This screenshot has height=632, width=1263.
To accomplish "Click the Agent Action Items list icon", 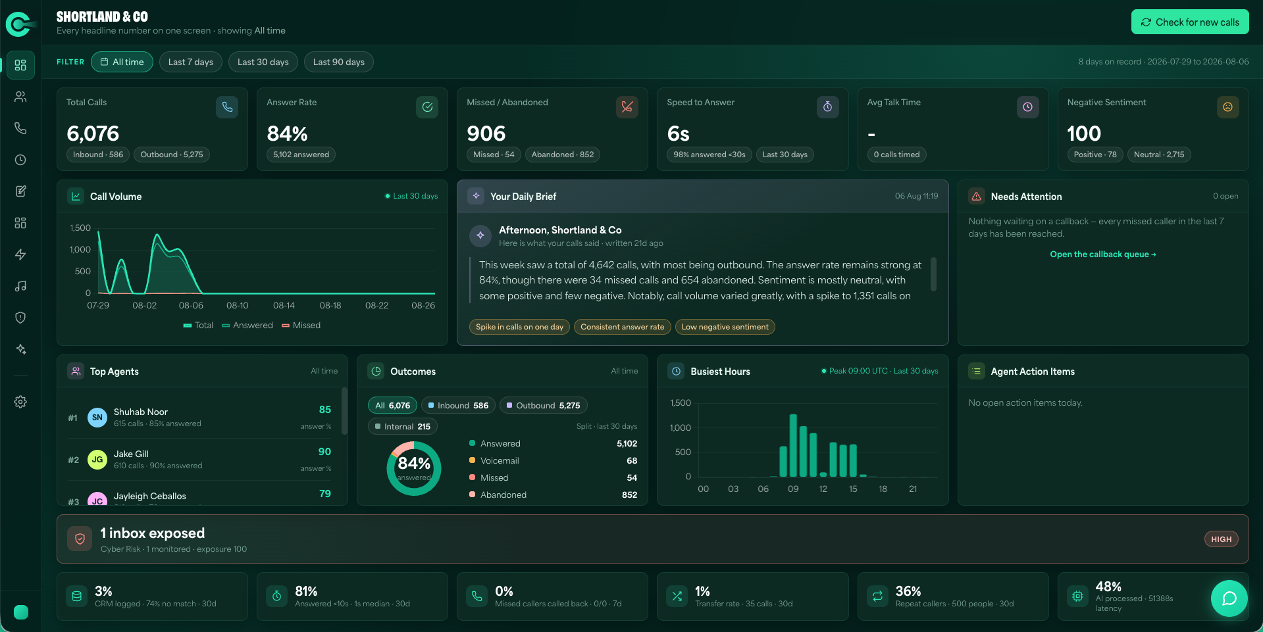I will [x=977, y=371].
